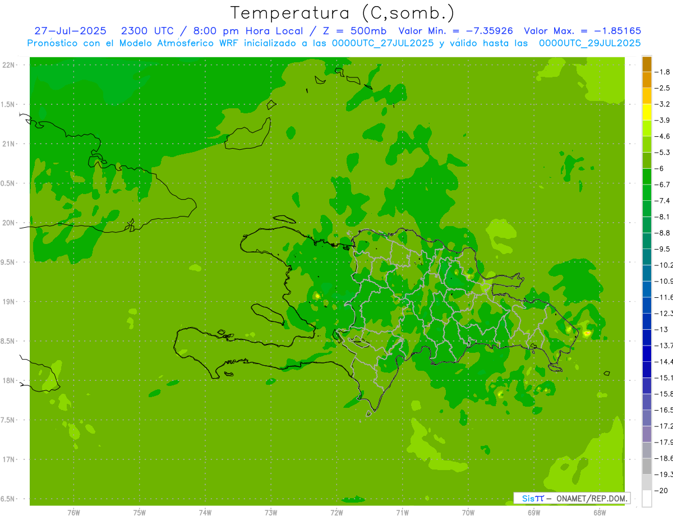Click the "73W" longitude label
673x520 pixels.
pyautogui.click(x=271, y=512)
